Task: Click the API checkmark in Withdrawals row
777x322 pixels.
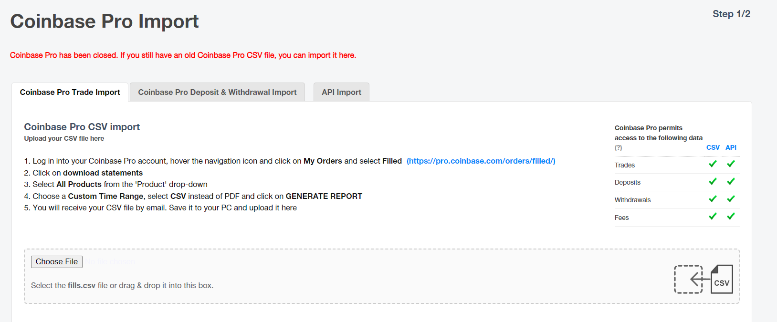Action: tap(731, 199)
